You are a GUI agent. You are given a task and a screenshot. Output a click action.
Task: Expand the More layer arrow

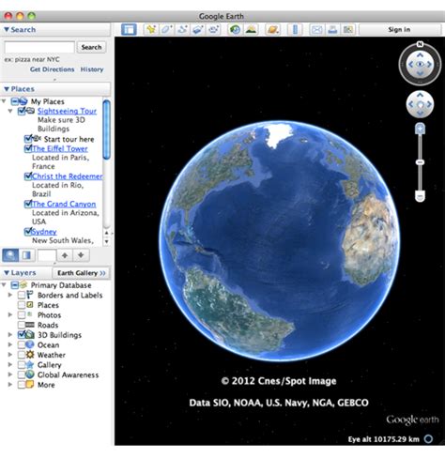tap(10, 385)
